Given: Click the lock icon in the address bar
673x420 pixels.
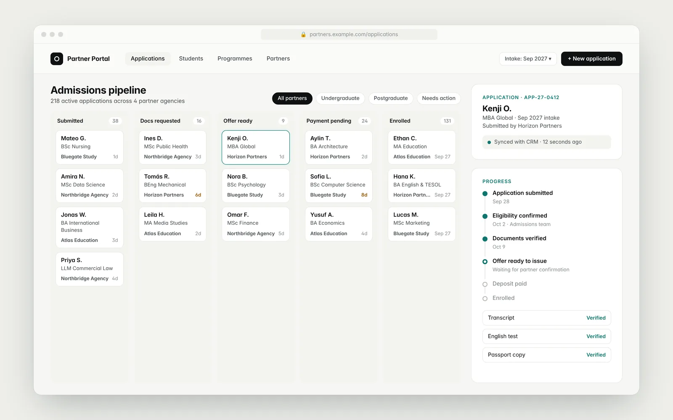Looking at the screenshot, I should 303,34.
